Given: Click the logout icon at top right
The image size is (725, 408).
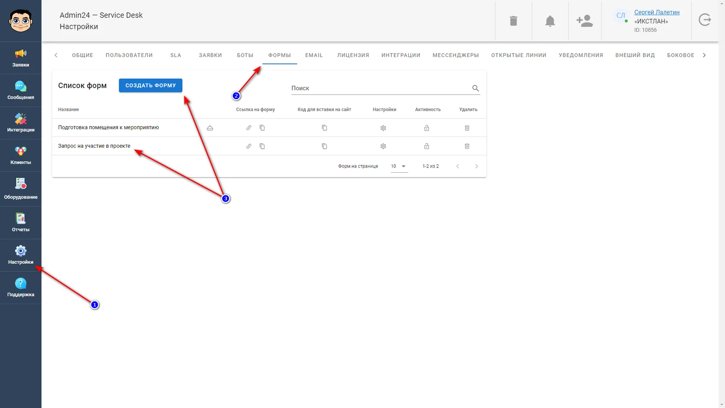Looking at the screenshot, I should pos(705,20).
